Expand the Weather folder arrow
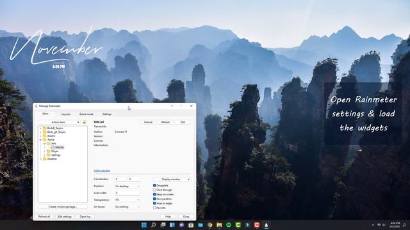This screenshot has width=410, height=230. [x=40, y=159]
